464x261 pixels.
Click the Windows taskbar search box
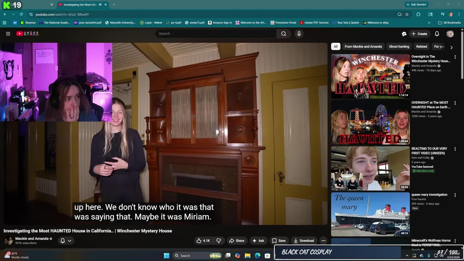pos(197,256)
